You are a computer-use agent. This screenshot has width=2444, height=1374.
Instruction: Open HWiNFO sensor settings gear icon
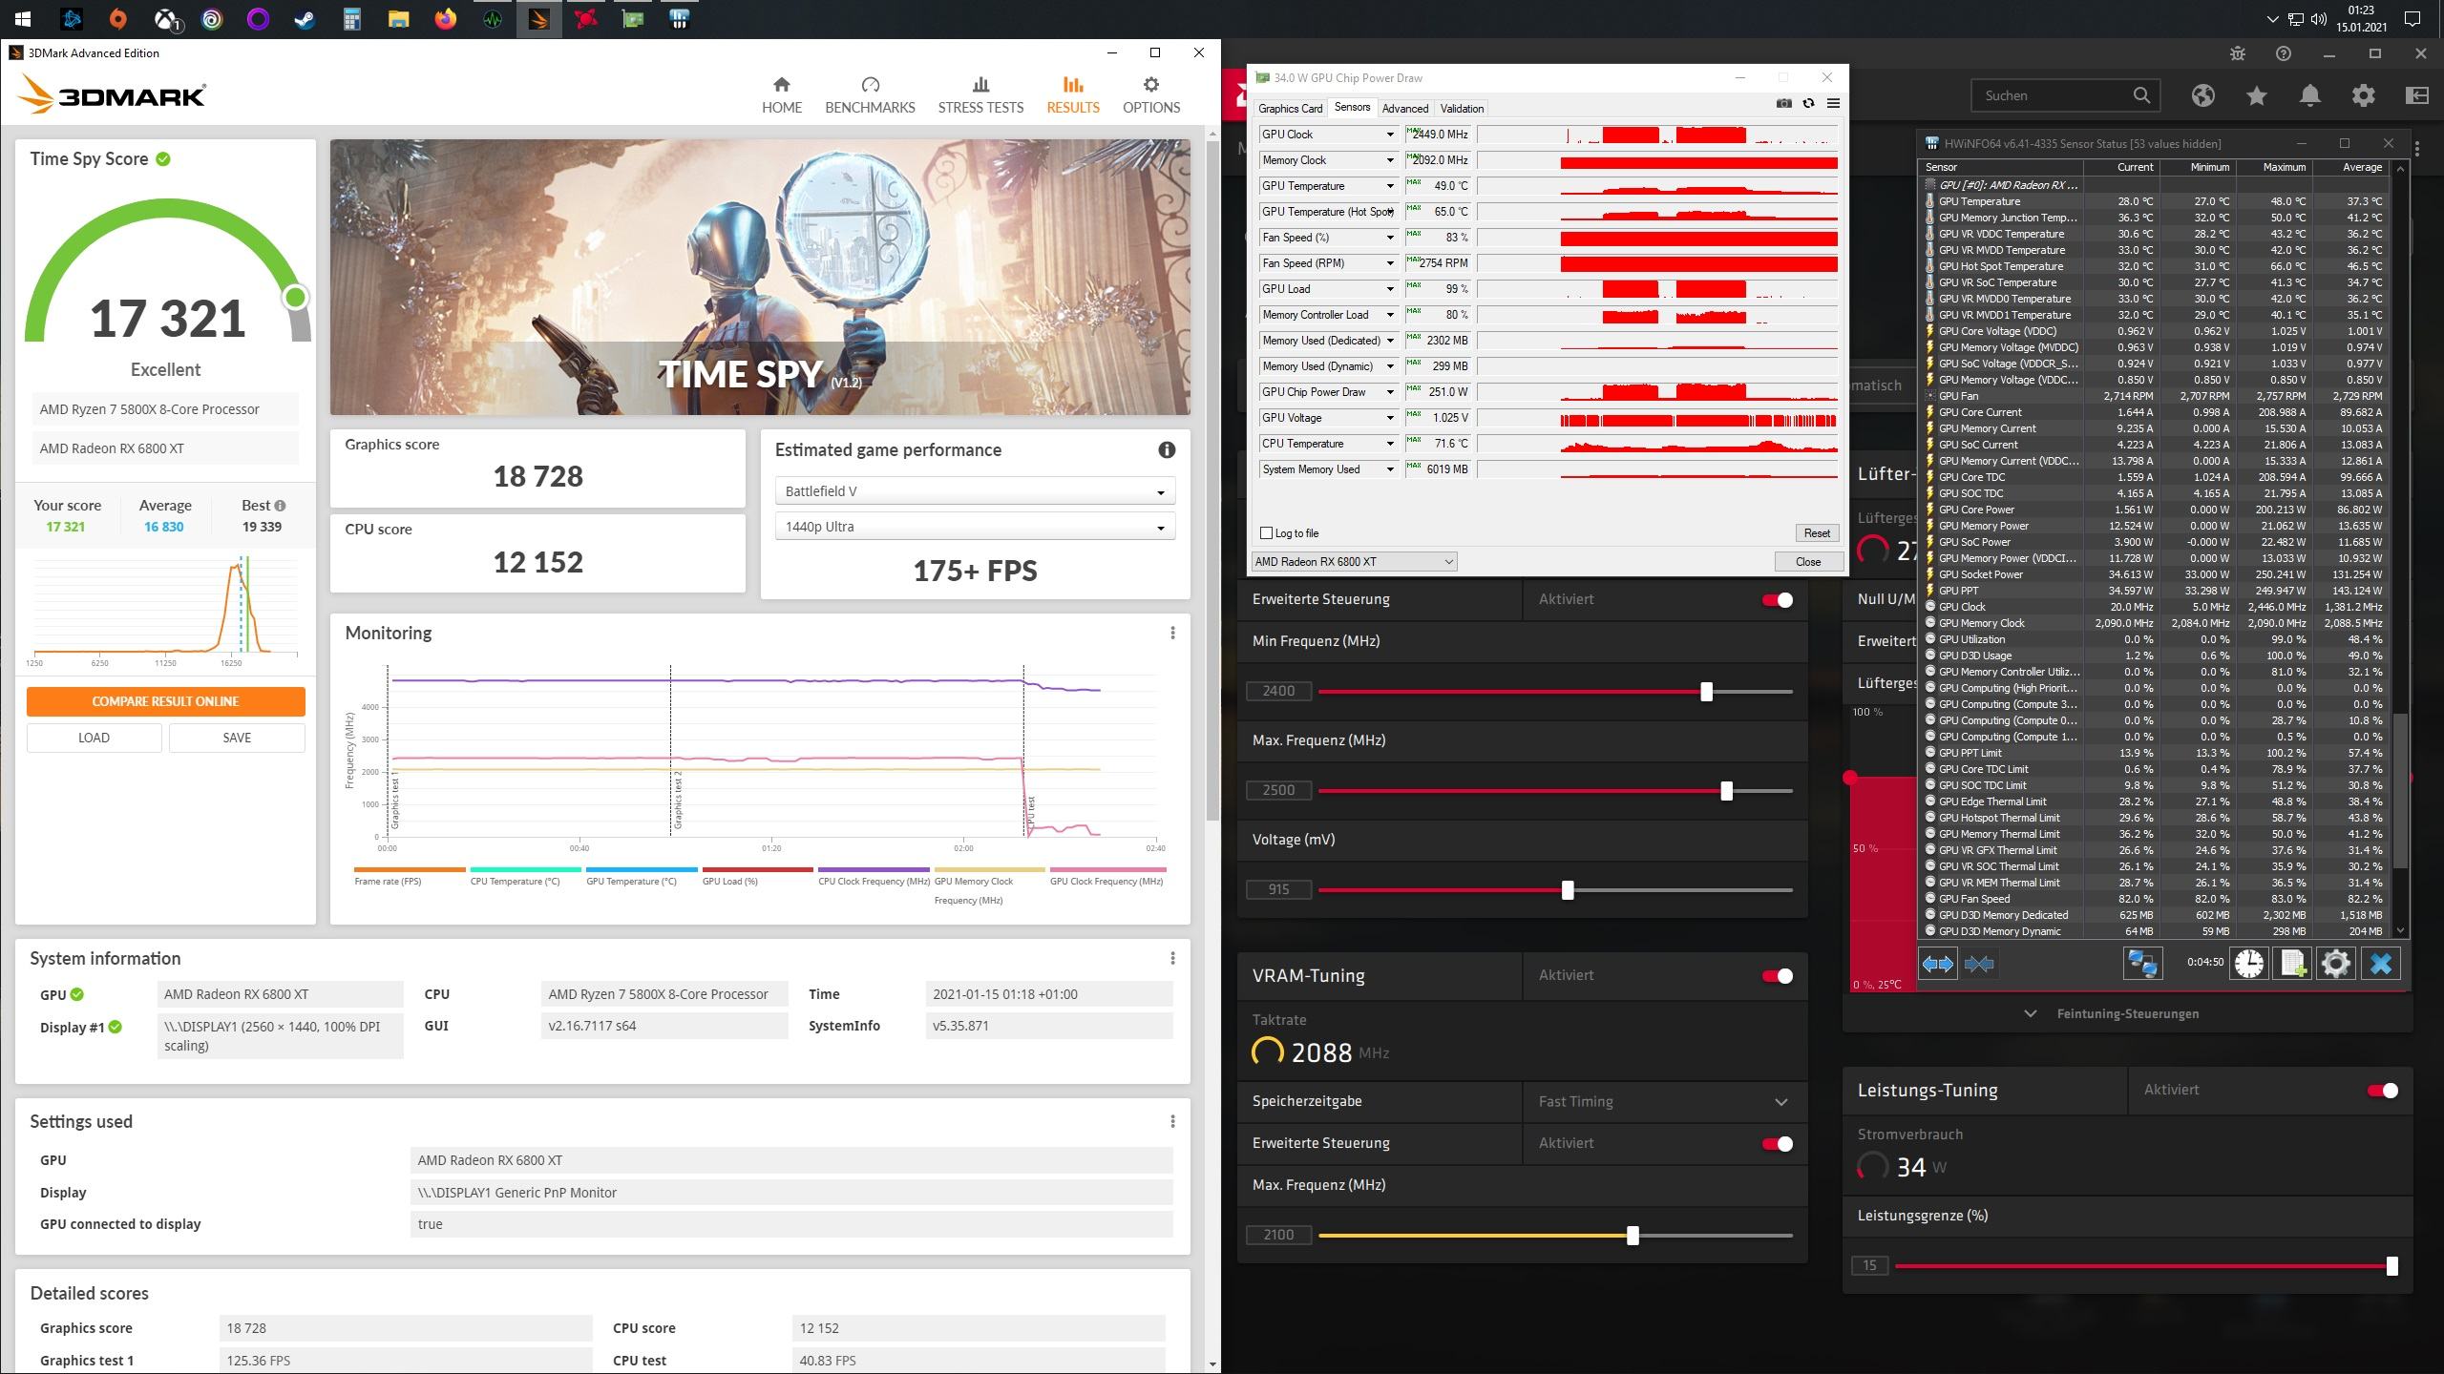pyautogui.click(x=2336, y=964)
